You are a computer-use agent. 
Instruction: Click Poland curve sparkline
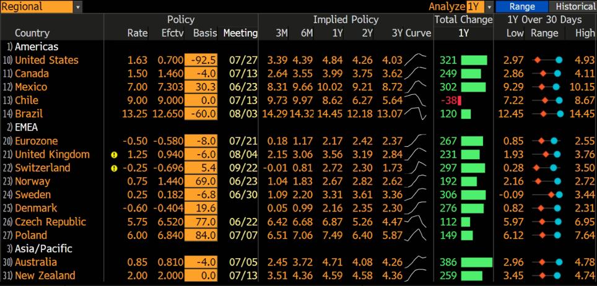coord(416,235)
